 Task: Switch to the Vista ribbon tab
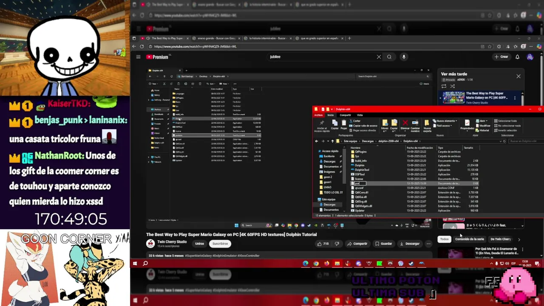coord(360,115)
